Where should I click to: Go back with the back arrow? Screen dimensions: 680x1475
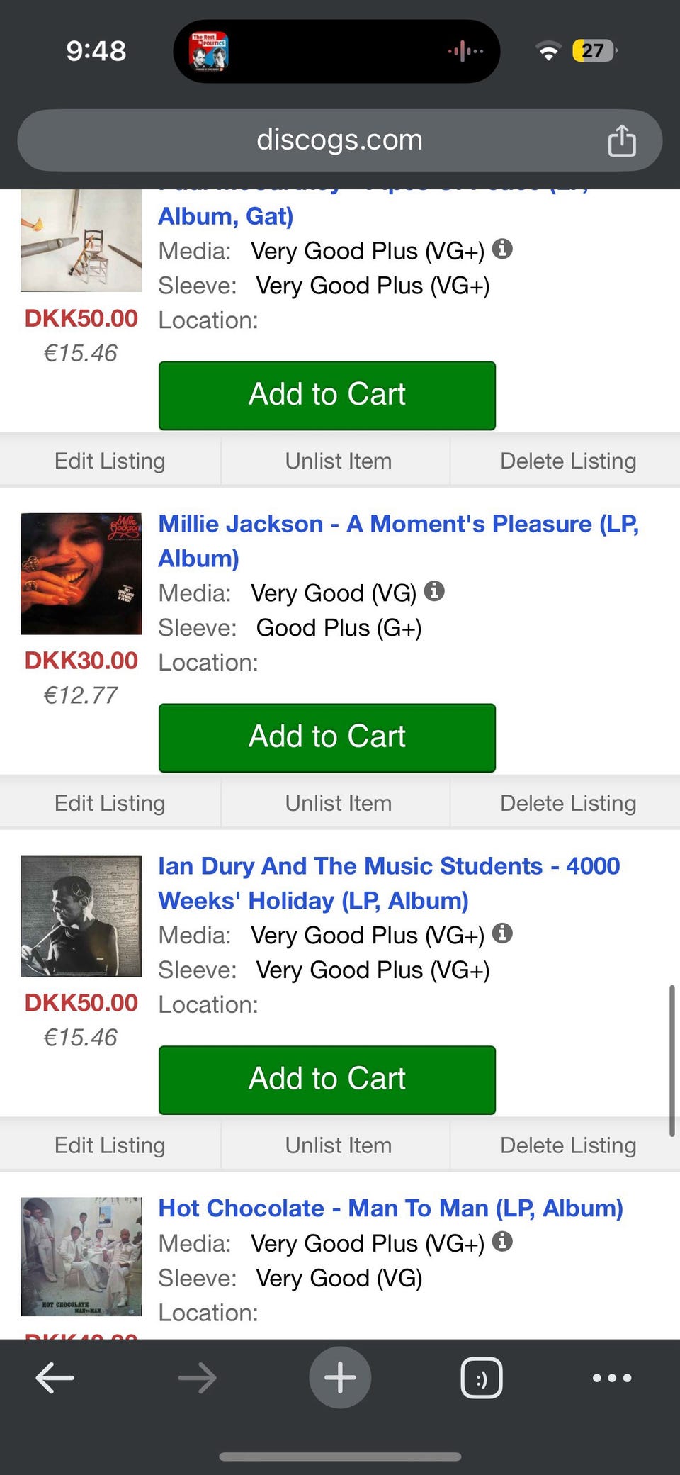click(55, 1378)
